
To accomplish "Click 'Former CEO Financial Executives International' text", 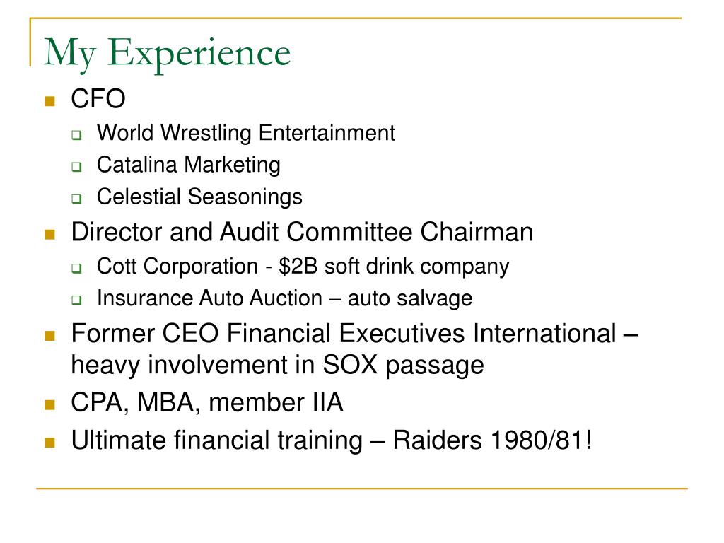I will (x=344, y=334).
